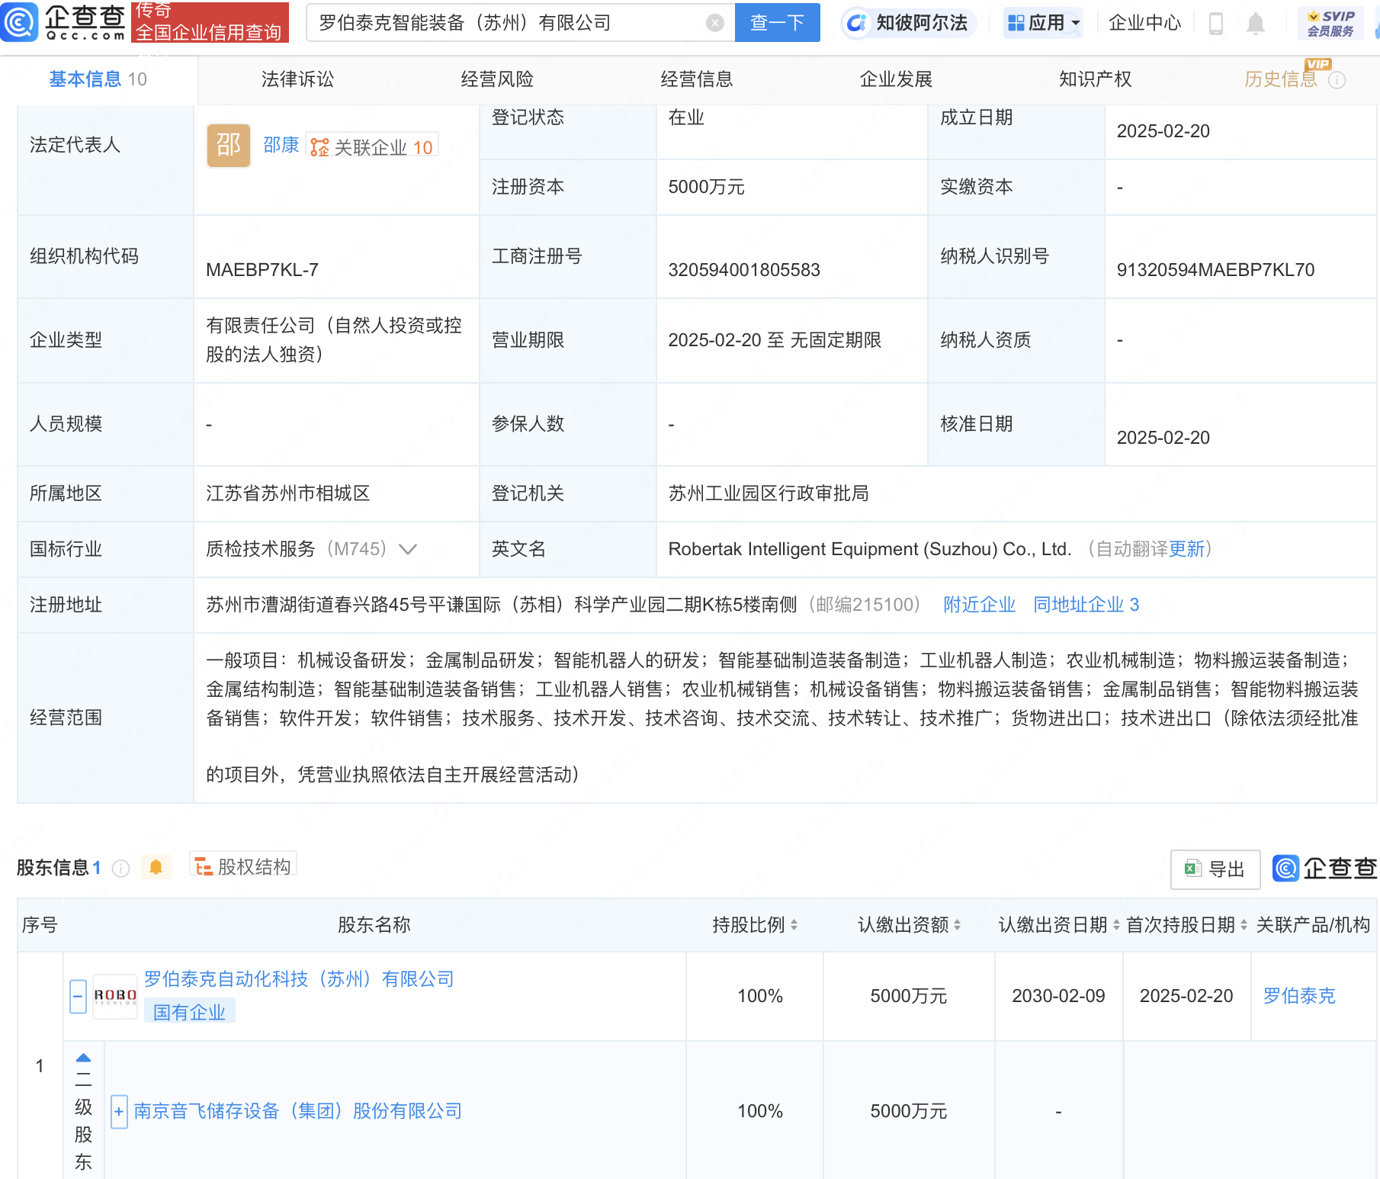Image resolution: width=1380 pixels, height=1179 pixels.
Task: Switch to the 法律诉讼 tab
Action: coord(297,79)
